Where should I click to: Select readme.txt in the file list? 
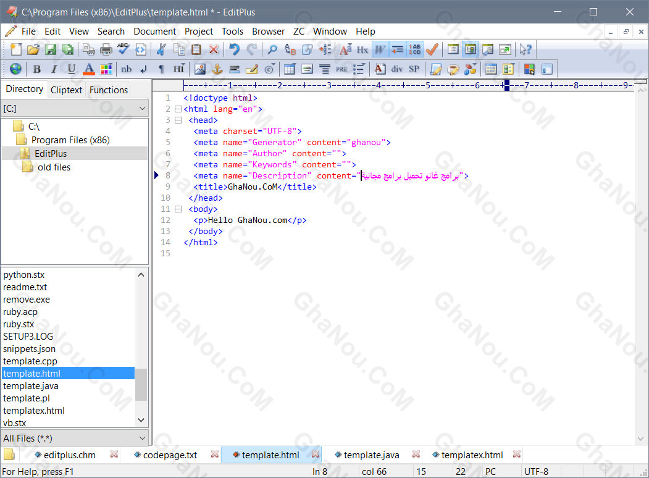tap(25, 287)
